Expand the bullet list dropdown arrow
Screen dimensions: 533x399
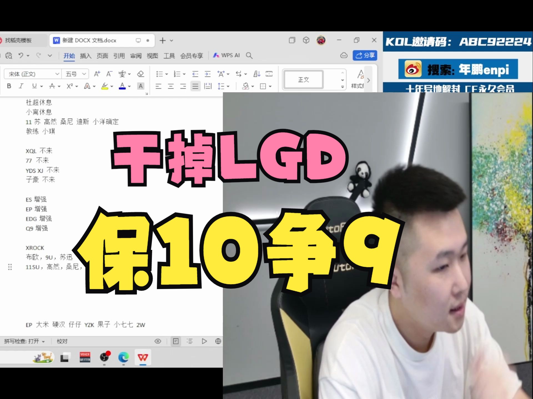click(x=167, y=74)
